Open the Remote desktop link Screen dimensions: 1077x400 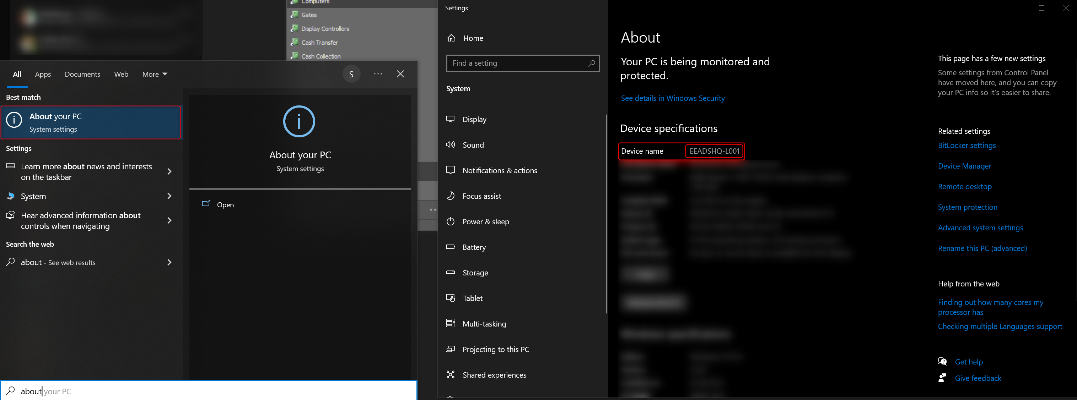[964, 186]
